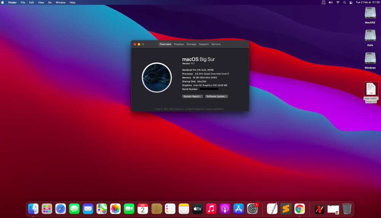381x218 pixels.
Task: Click the Startup Disk 'MacOSX' value text
Action: (x=202, y=82)
